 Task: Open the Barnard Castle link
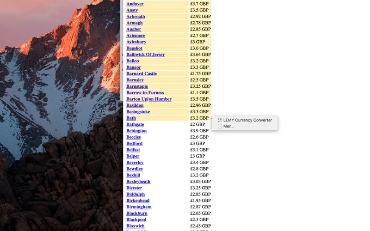(x=142, y=74)
